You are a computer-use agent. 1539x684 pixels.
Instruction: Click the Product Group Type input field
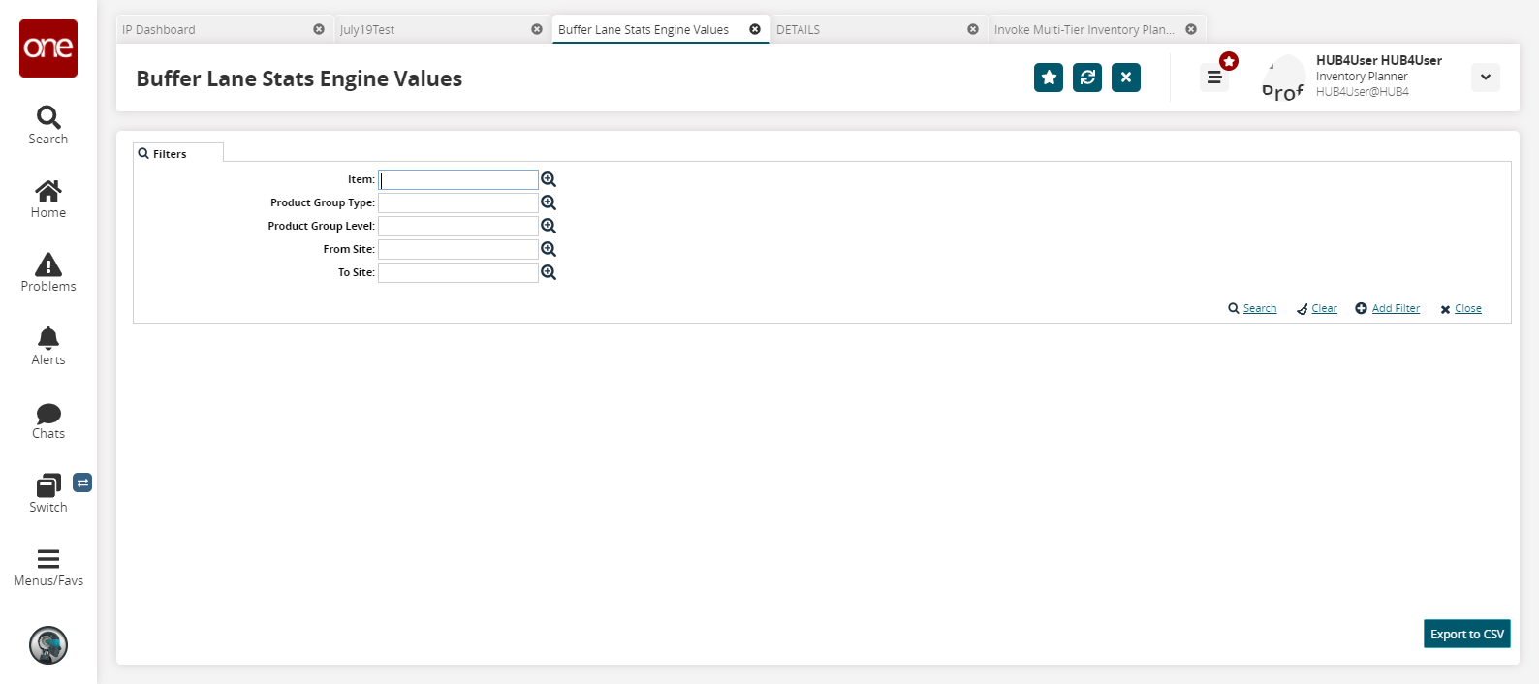(x=457, y=202)
